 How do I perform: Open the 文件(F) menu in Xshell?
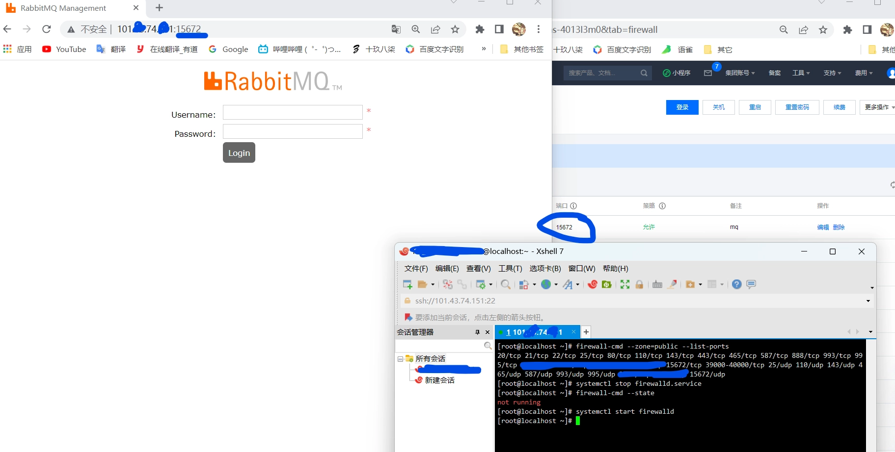point(416,269)
